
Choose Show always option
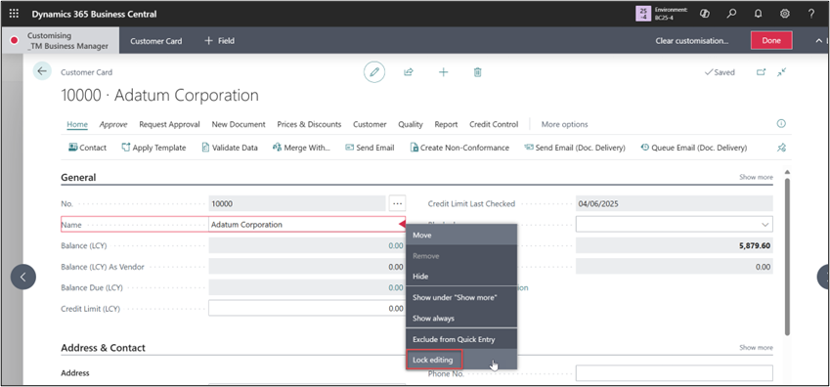click(461, 319)
